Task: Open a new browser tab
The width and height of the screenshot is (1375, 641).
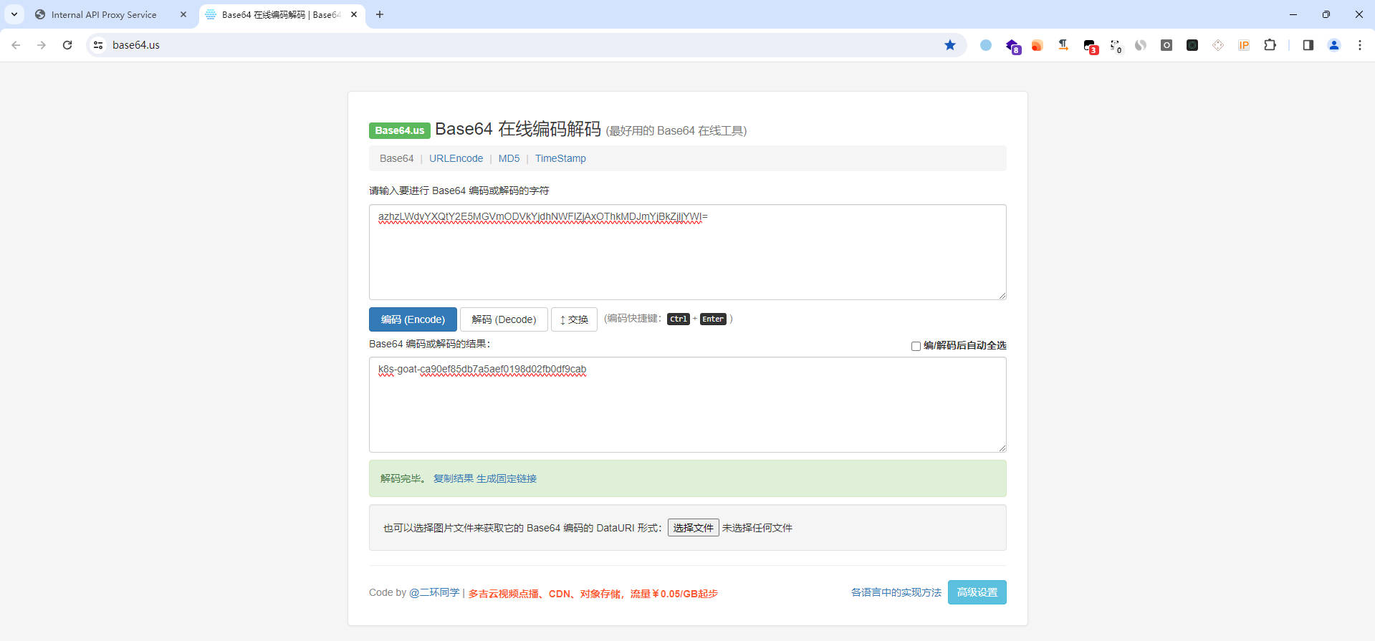Action: (x=380, y=14)
